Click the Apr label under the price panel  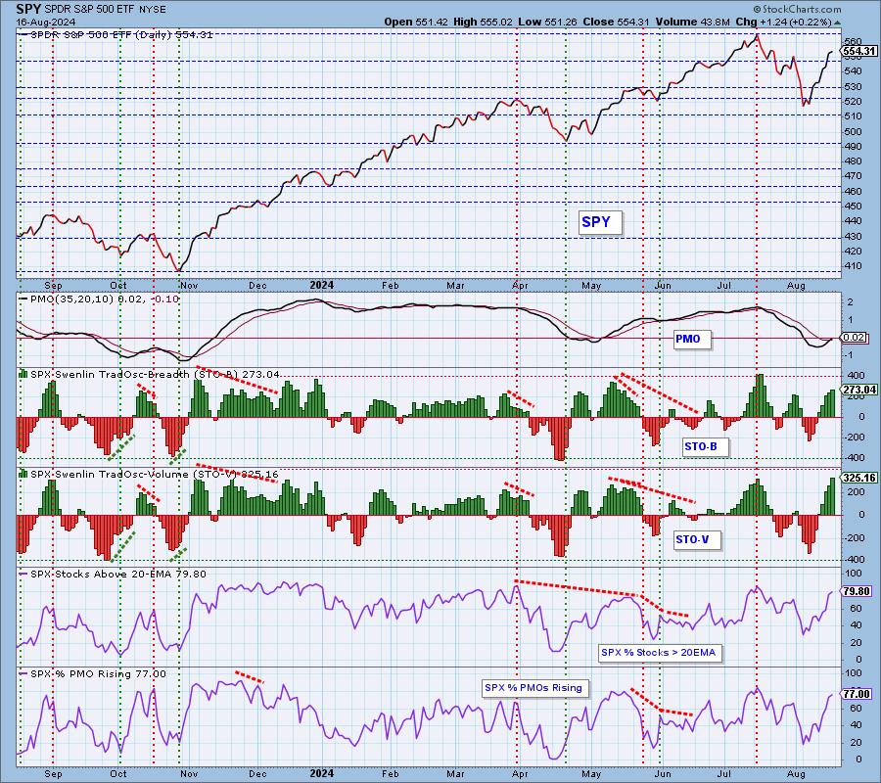tap(521, 286)
